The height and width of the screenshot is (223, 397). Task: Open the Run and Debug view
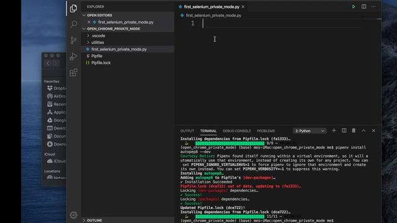73,56
